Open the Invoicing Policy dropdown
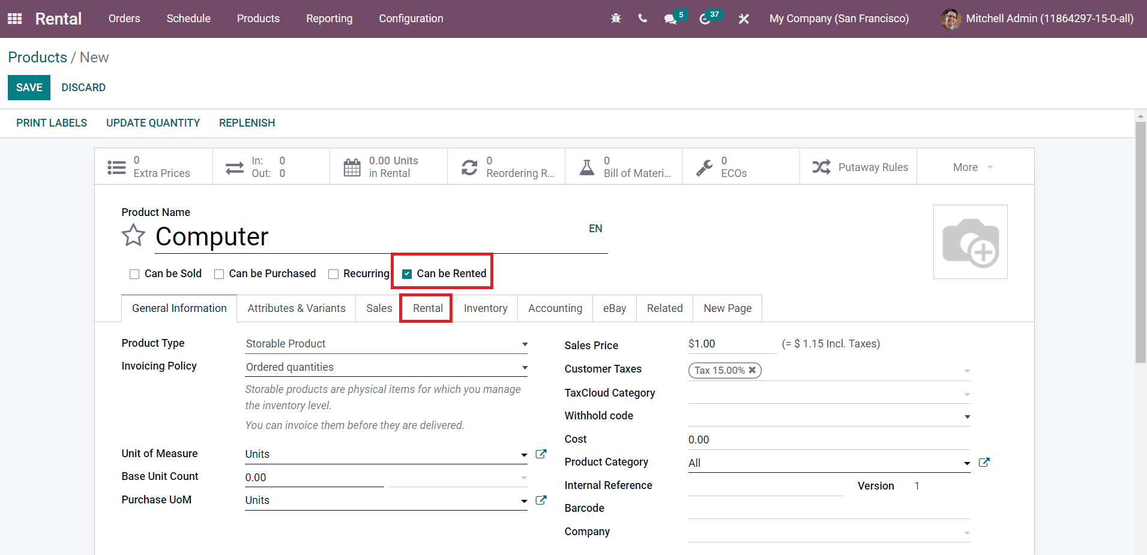The width and height of the screenshot is (1147, 555). (x=386, y=367)
